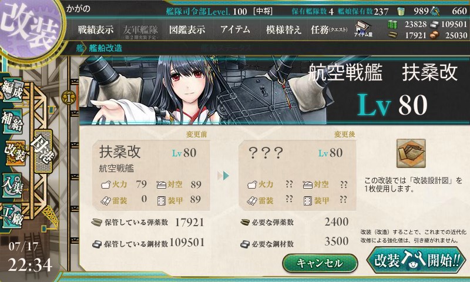Start remodel with 改装開始 button
Image resolution: width=470 pixels, height=282 pixels.
417,260
